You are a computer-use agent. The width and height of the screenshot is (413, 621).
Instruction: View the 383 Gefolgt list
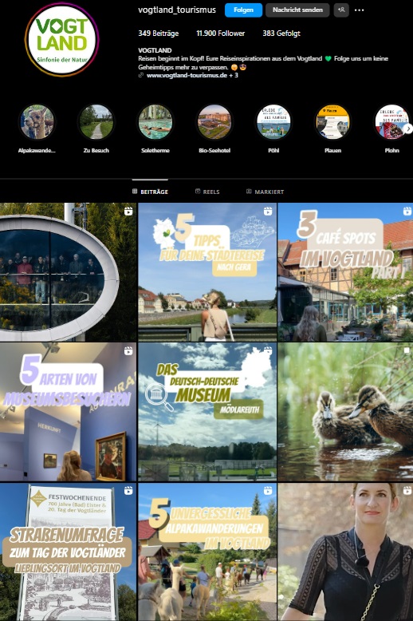pos(281,34)
